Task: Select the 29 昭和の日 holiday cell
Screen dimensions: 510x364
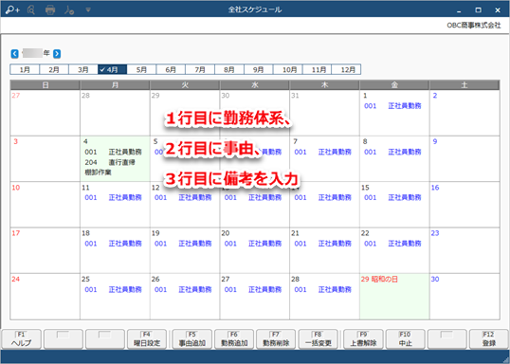Action: point(394,297)
